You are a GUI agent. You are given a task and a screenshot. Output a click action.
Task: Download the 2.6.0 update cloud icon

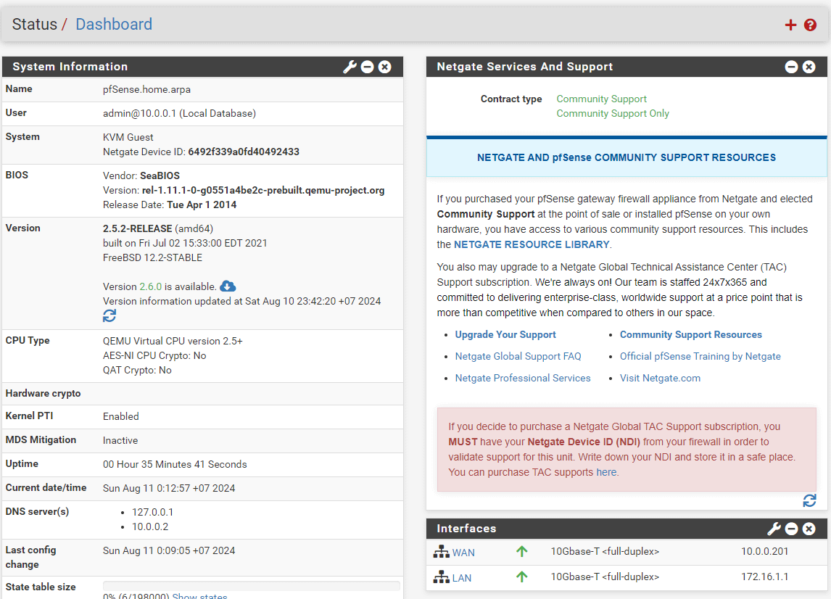[x=228, y=286]
